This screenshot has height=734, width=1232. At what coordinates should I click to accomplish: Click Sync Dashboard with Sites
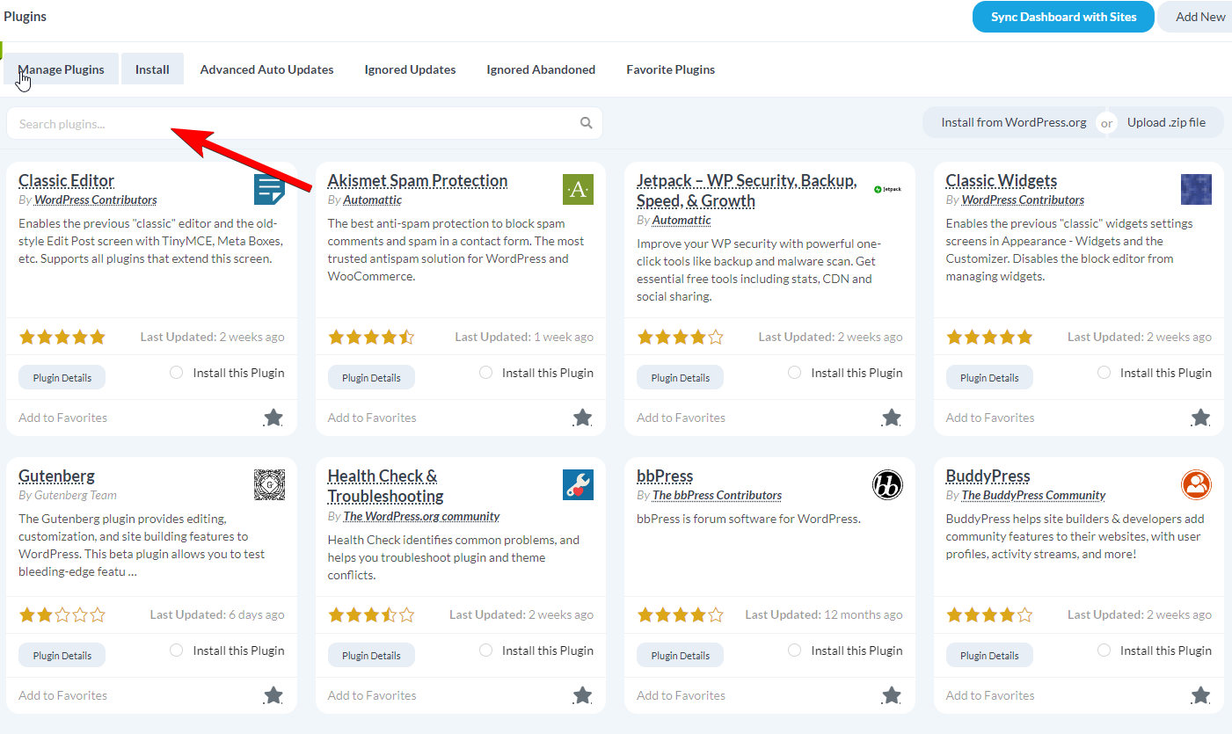coord(1063,16)
